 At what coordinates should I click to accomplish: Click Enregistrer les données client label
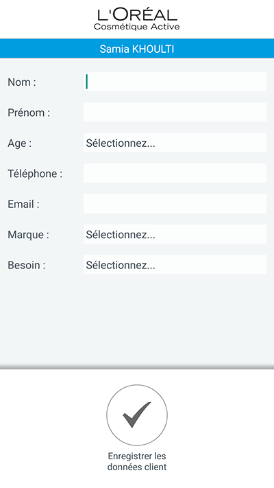(137, 461)
